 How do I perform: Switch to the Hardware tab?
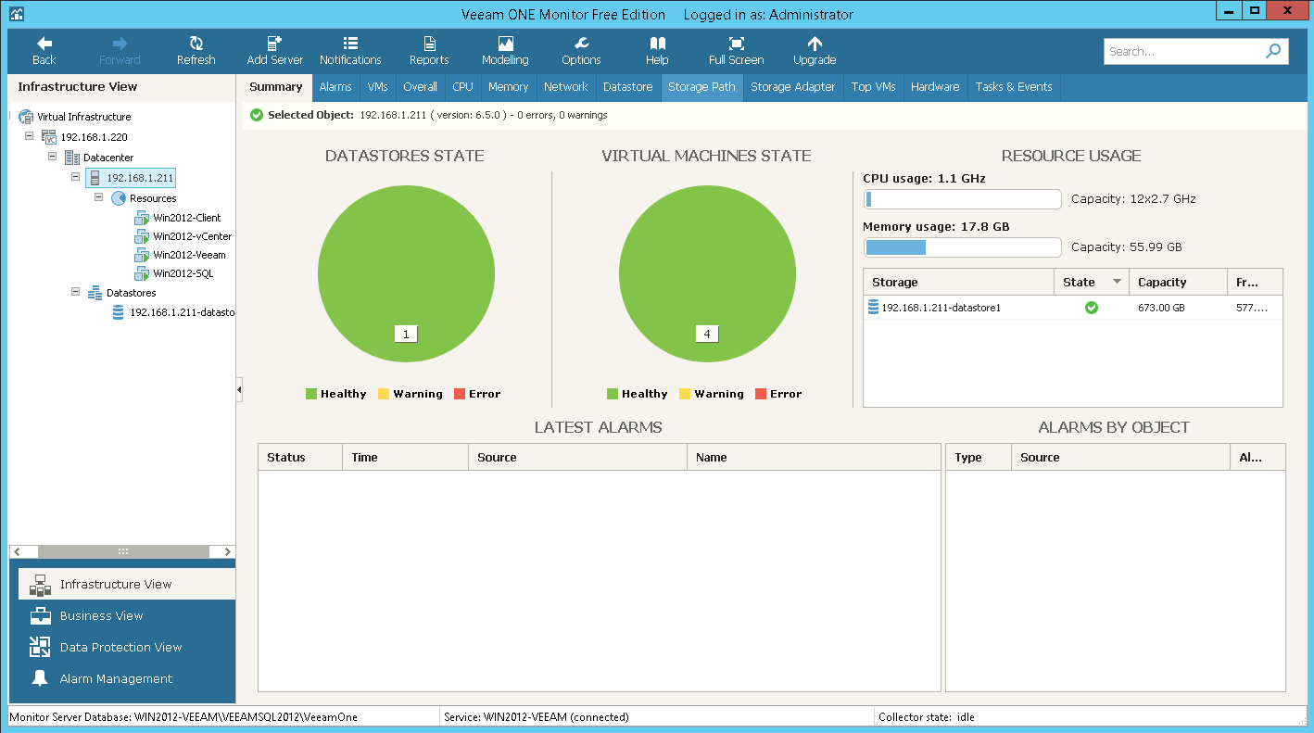(x=935, y=87)
